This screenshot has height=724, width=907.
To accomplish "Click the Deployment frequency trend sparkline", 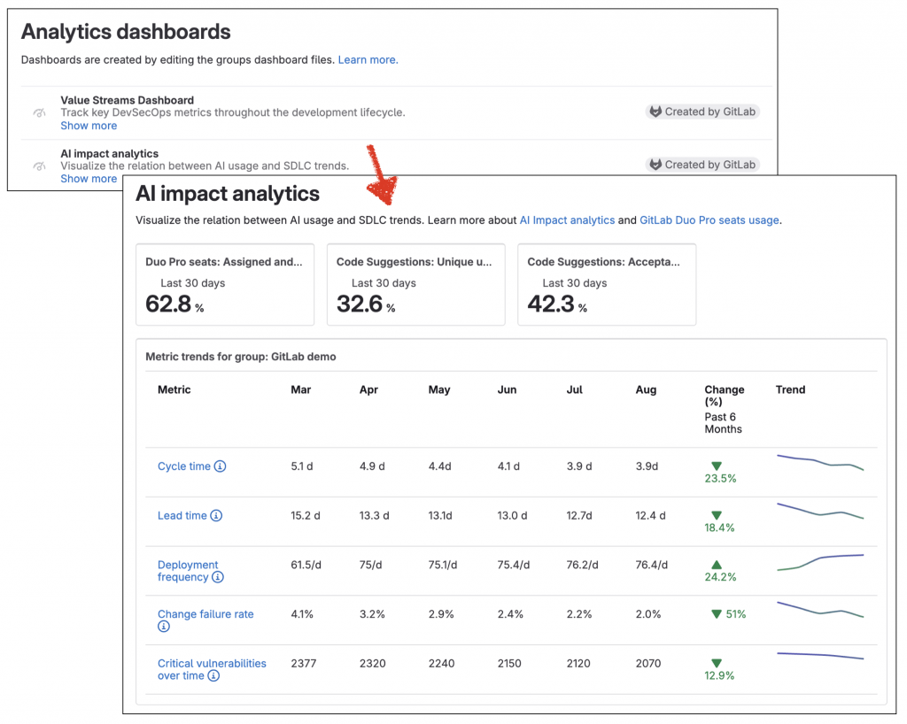I will click(x=820, y=562).
